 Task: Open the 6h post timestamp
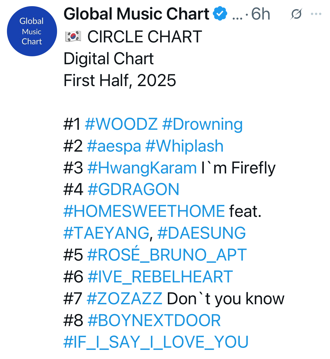[261, 14]
